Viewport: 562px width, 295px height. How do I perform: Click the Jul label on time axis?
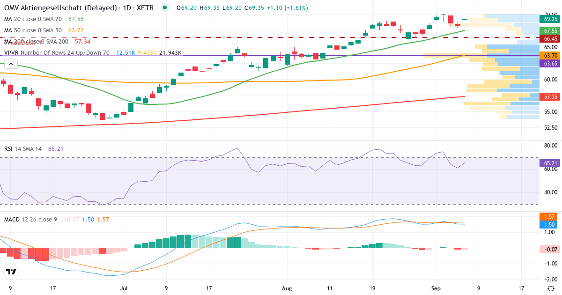coord(124,288)
